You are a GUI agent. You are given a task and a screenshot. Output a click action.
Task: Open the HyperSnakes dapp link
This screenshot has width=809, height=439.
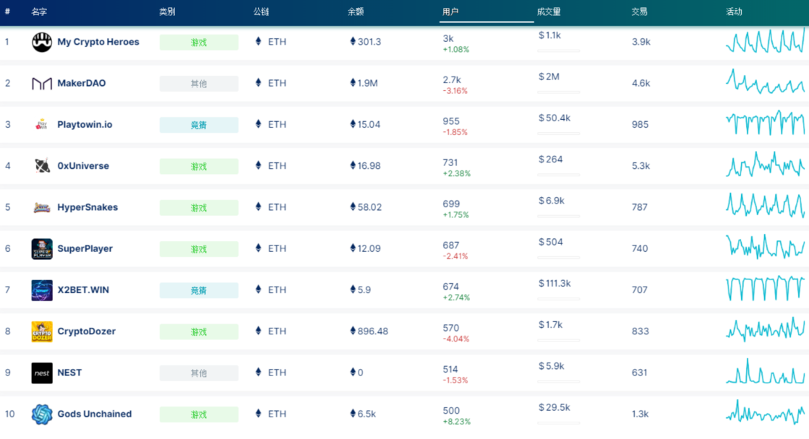click(x=87, y=207)
